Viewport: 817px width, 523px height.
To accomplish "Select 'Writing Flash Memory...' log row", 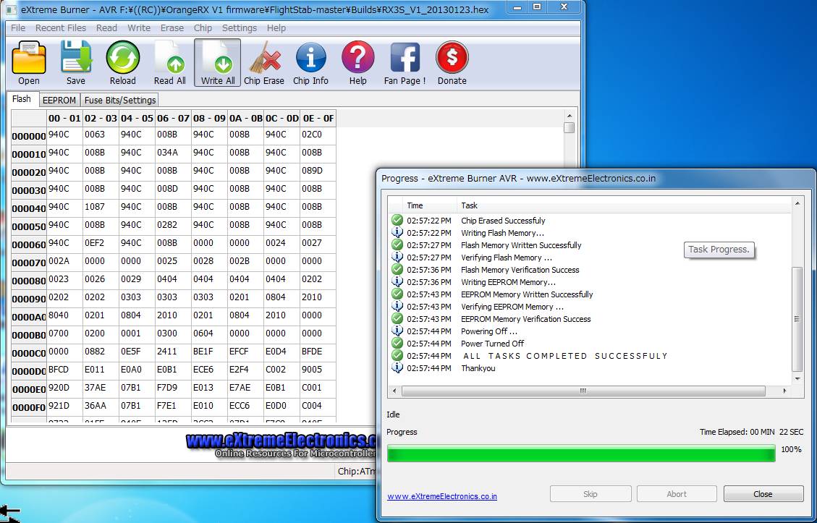I will (x=589, y=233).
